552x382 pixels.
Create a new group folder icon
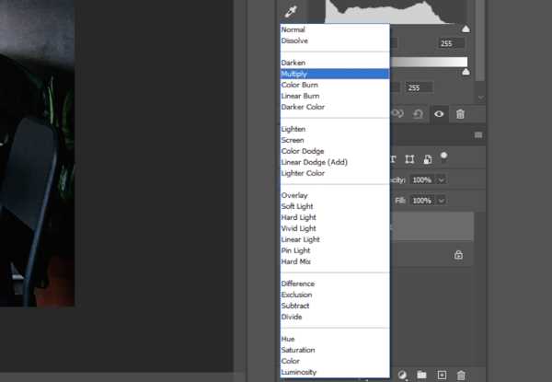(421, 375)
